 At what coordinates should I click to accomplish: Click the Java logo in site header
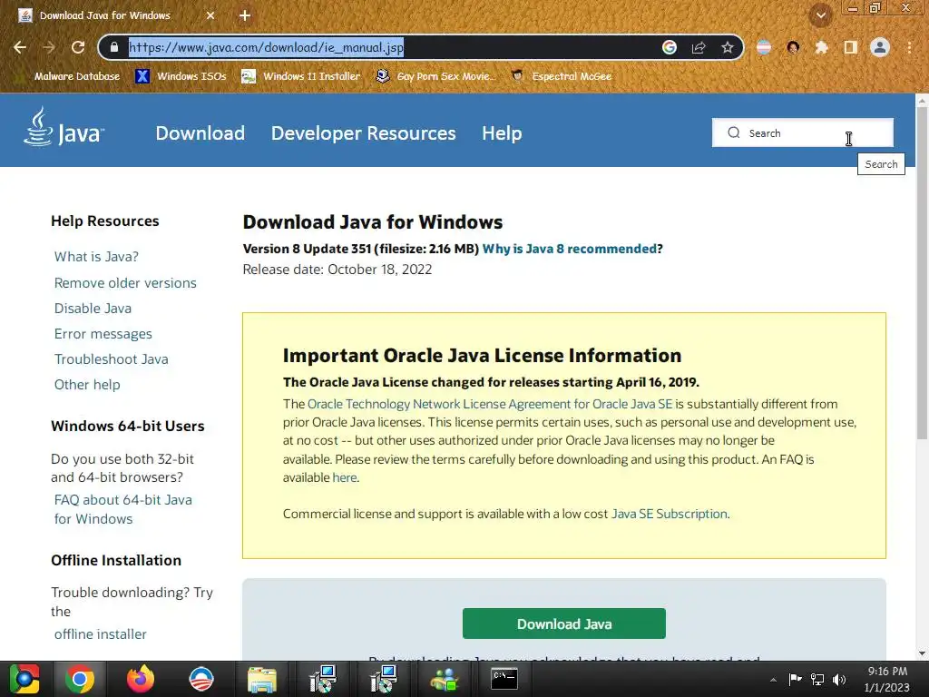tap(64, 127)
